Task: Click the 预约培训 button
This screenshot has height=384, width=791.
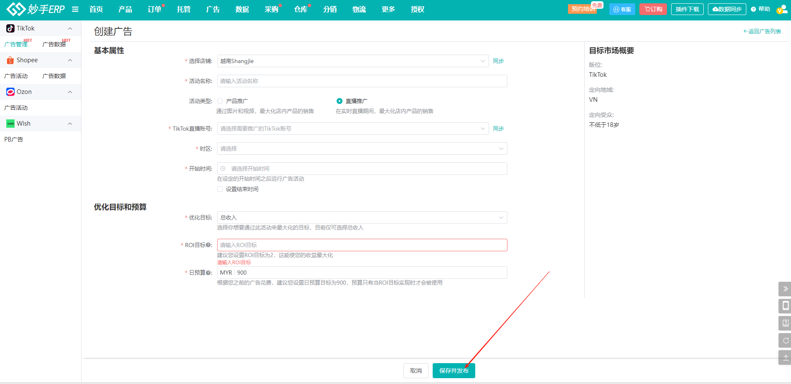Action: (x=582, y=9)
